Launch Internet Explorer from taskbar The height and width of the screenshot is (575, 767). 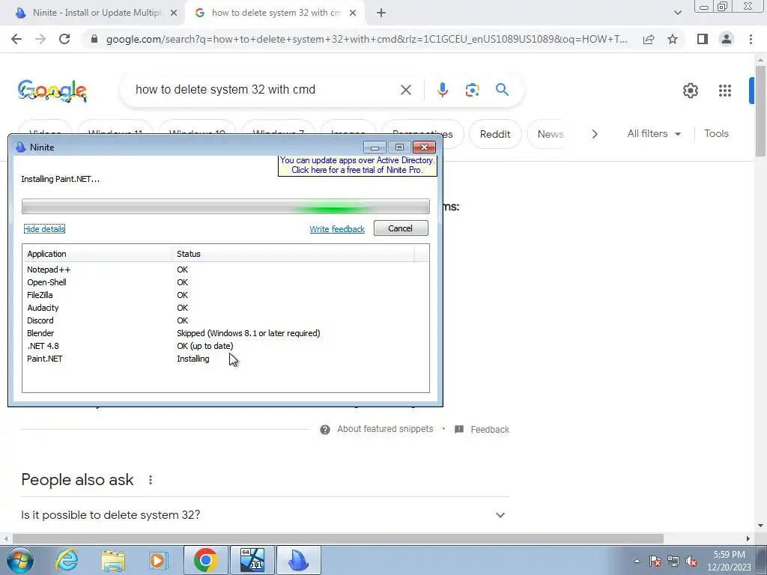click(67, 560)
